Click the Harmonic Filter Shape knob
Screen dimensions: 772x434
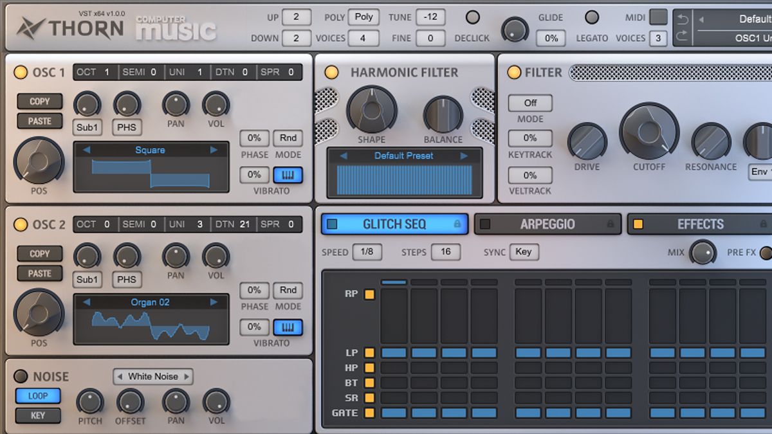tap(372, 109)
